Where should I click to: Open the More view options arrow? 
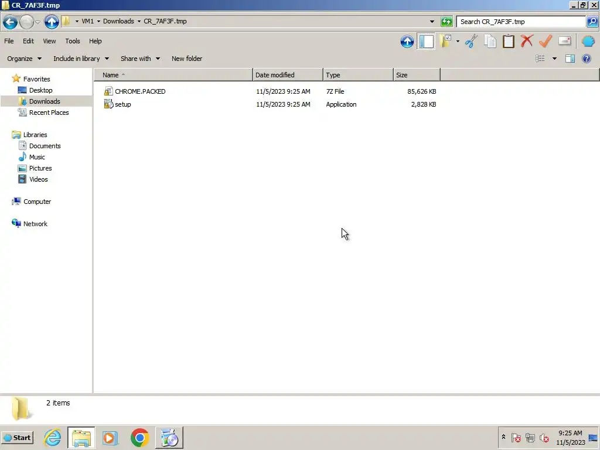click(x=554, y=59)
